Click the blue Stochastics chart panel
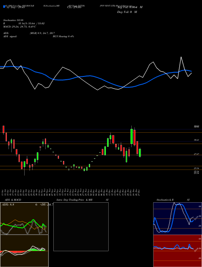The height and width of the screenshot is (267, 202). coord(177,218)
